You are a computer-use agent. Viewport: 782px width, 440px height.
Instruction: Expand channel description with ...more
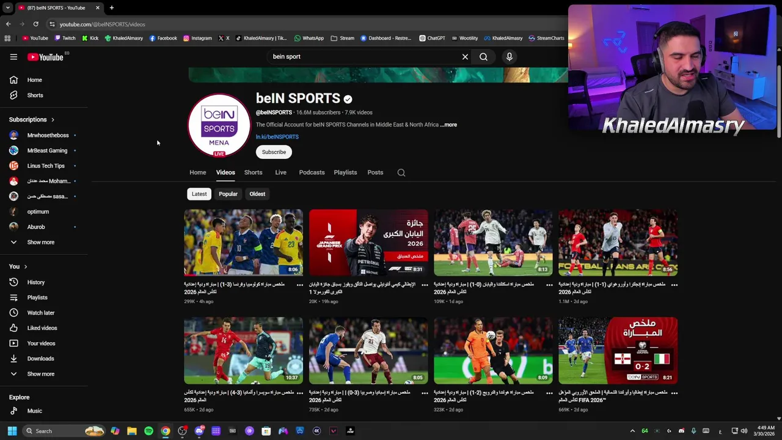(449, 125)
